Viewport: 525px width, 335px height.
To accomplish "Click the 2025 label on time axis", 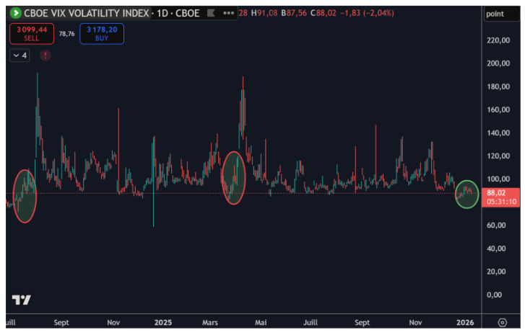I will 163,323.
